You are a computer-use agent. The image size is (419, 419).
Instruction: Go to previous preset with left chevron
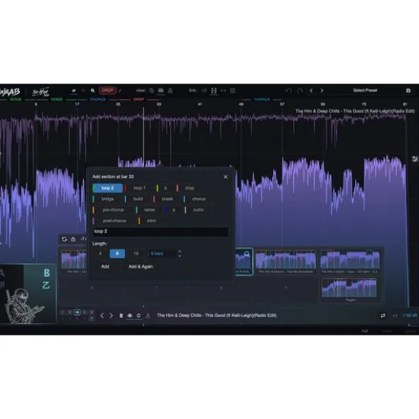point(311,91)
